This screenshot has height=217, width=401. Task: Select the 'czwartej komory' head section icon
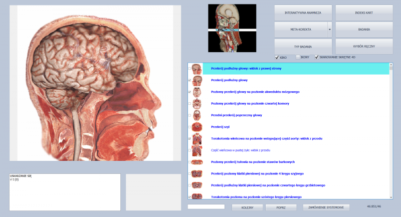pos(197,104)
